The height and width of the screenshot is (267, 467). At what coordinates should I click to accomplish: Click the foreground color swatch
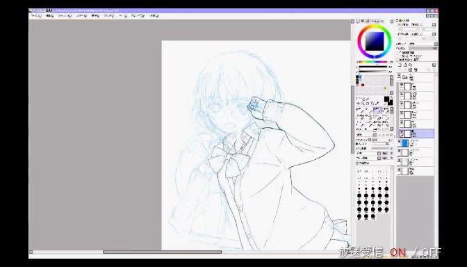tap(386, 99)
